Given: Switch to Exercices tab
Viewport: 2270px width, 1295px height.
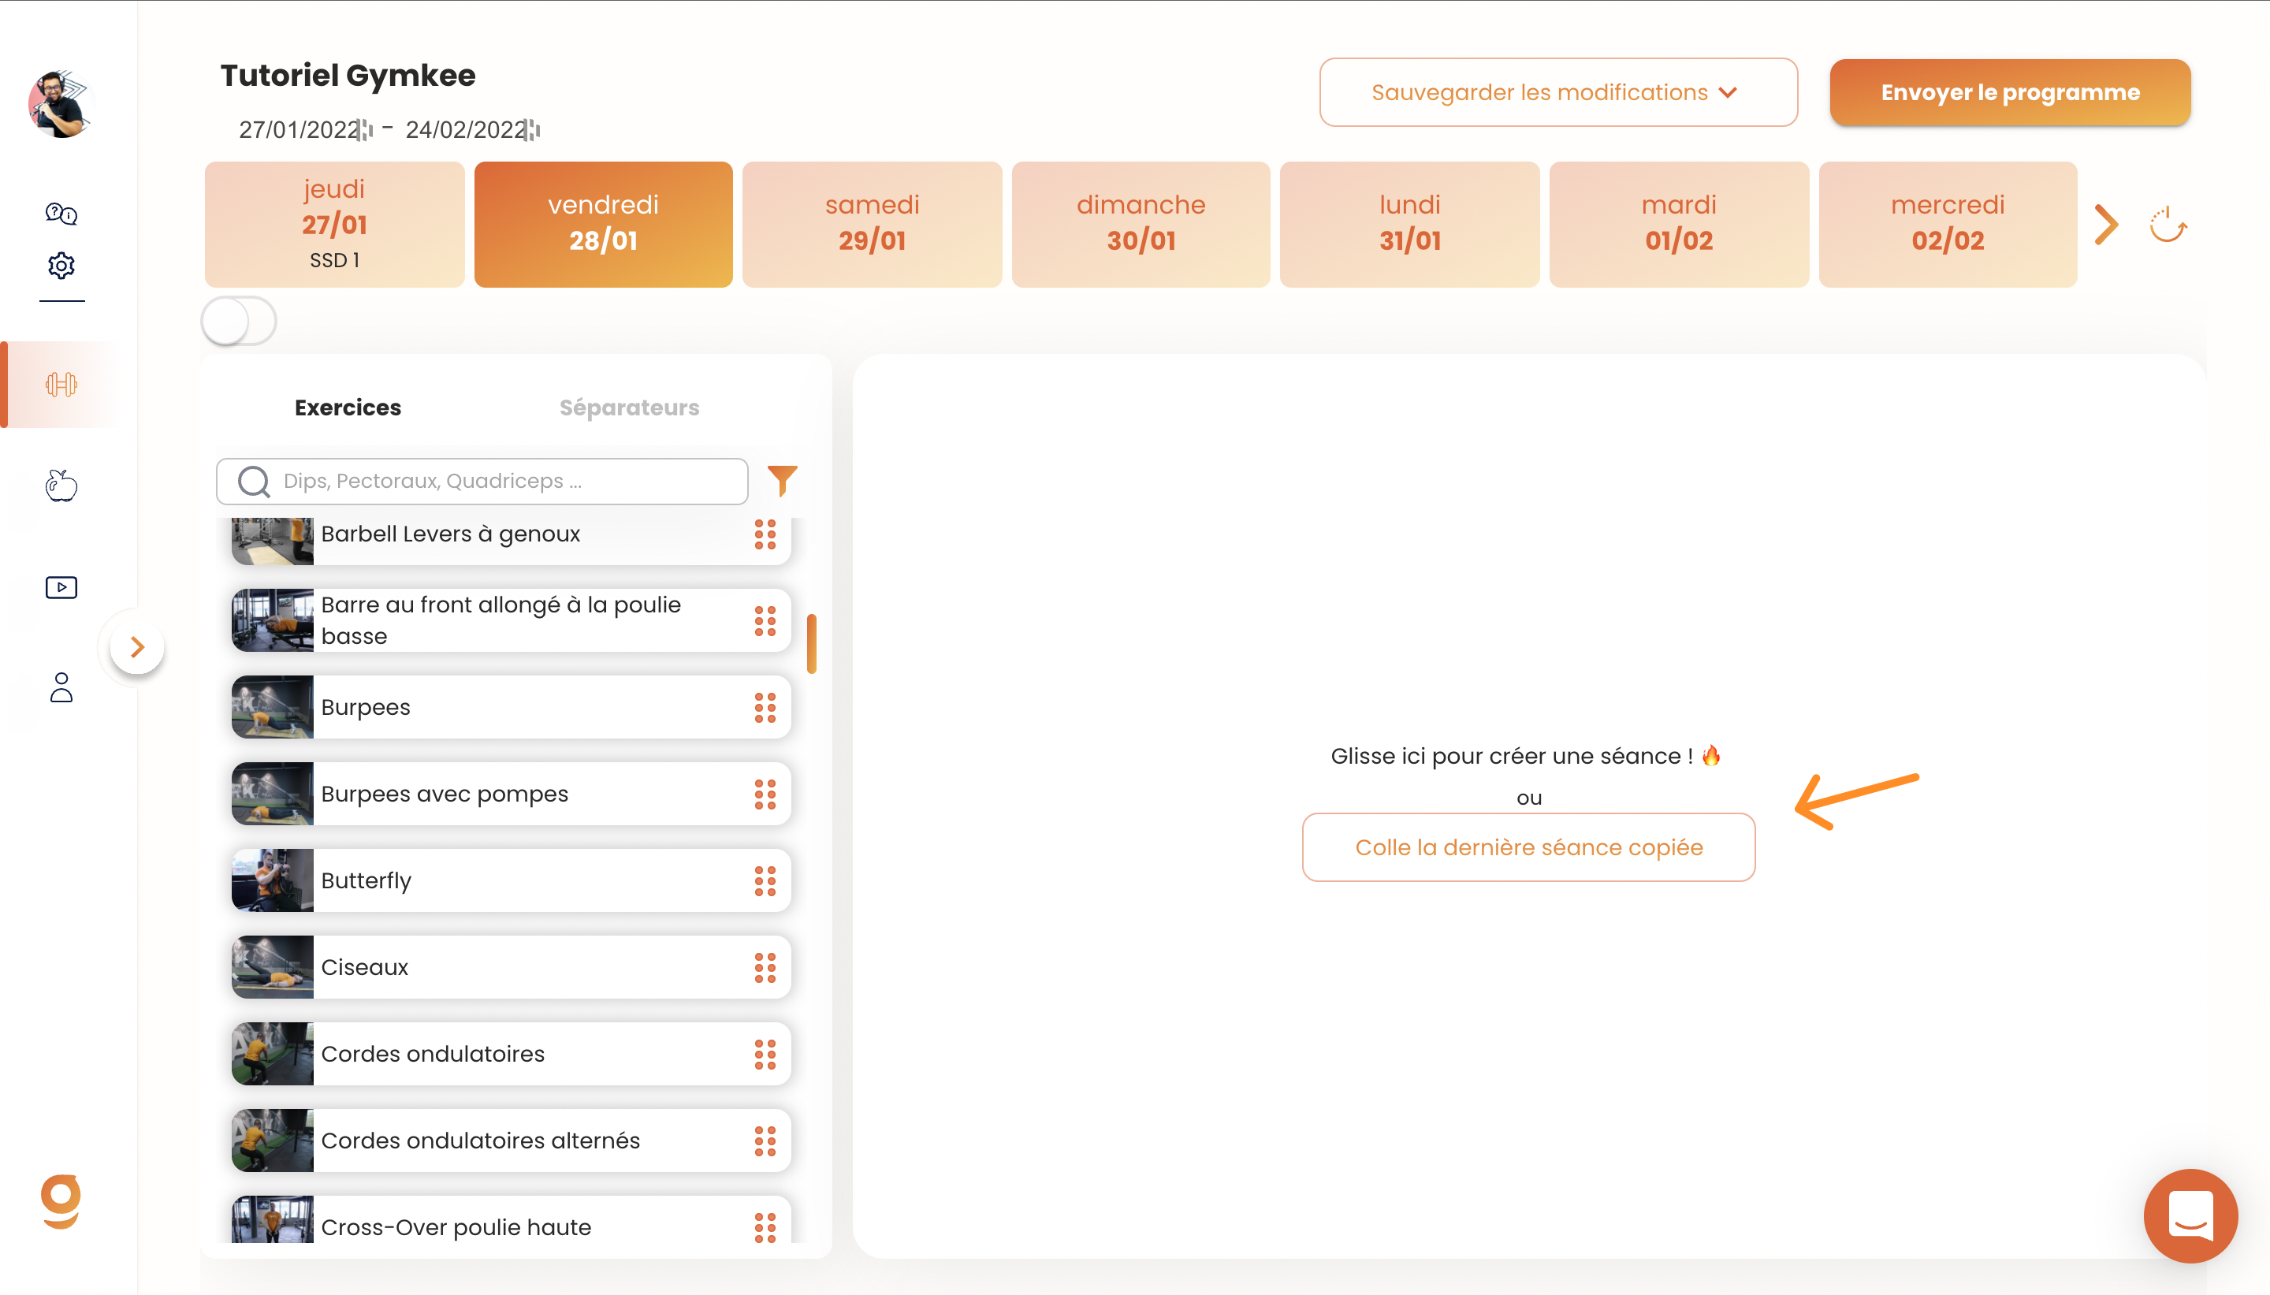Looking at the screenshot, I should coord(348,407).
